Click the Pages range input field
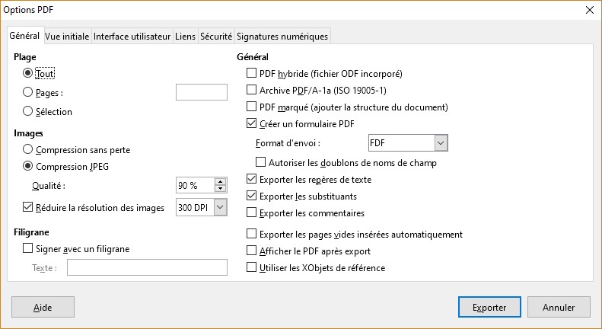 click(202, 92)
